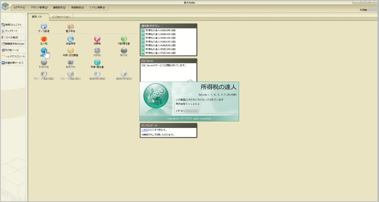
Task: Open the 機能解説(H) menu
Action: (x=78, y=7)
